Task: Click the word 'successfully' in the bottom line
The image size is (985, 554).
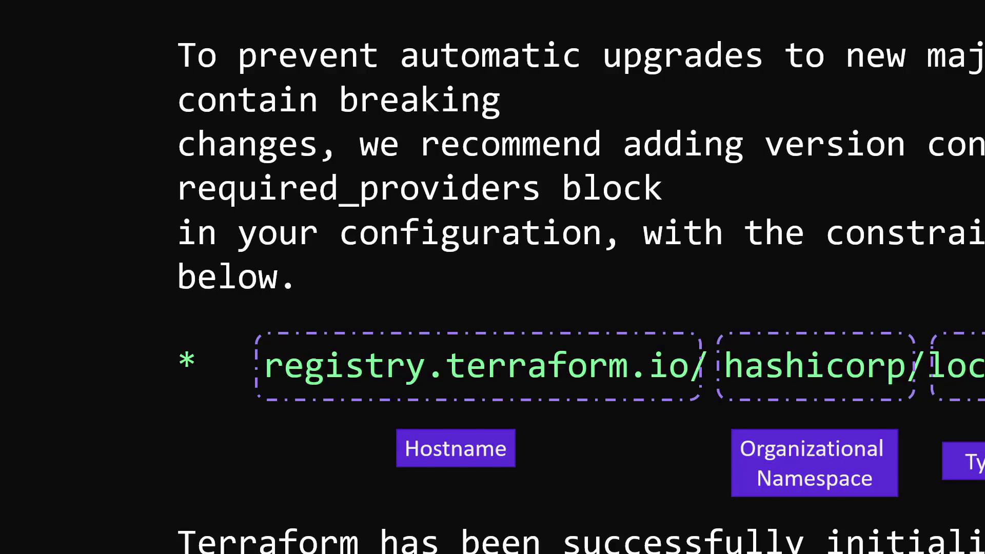Action: point(683,541)
